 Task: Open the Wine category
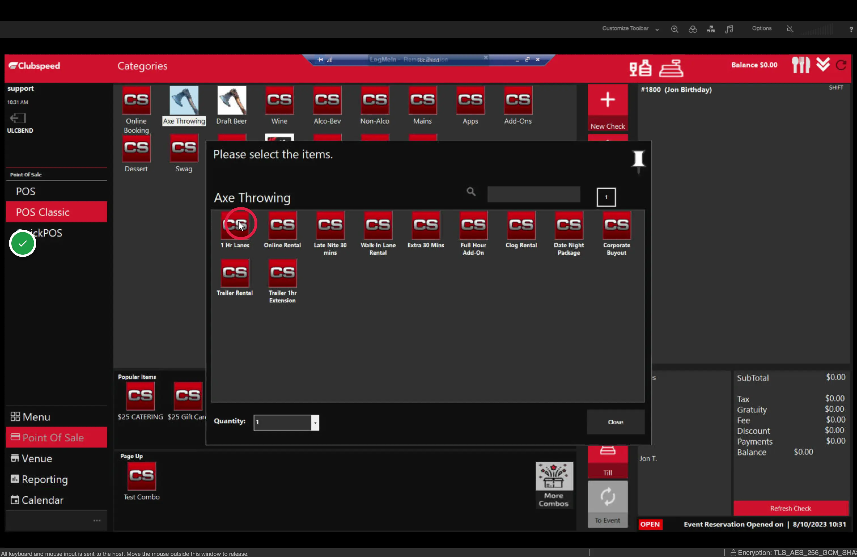[x=279, y=106]
